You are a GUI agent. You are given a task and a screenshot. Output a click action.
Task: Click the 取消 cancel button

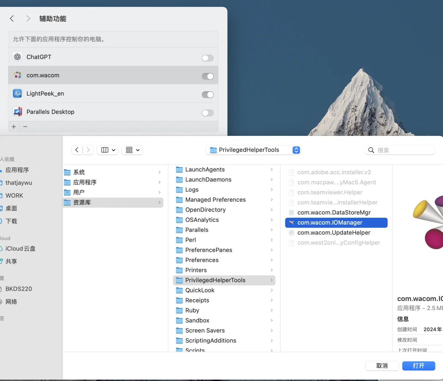pos(382,366)
